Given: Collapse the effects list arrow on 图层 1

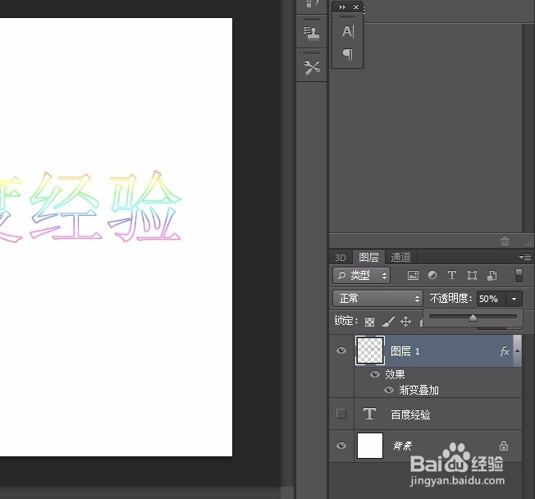Looking at the screenshot, I should (517, 350).
